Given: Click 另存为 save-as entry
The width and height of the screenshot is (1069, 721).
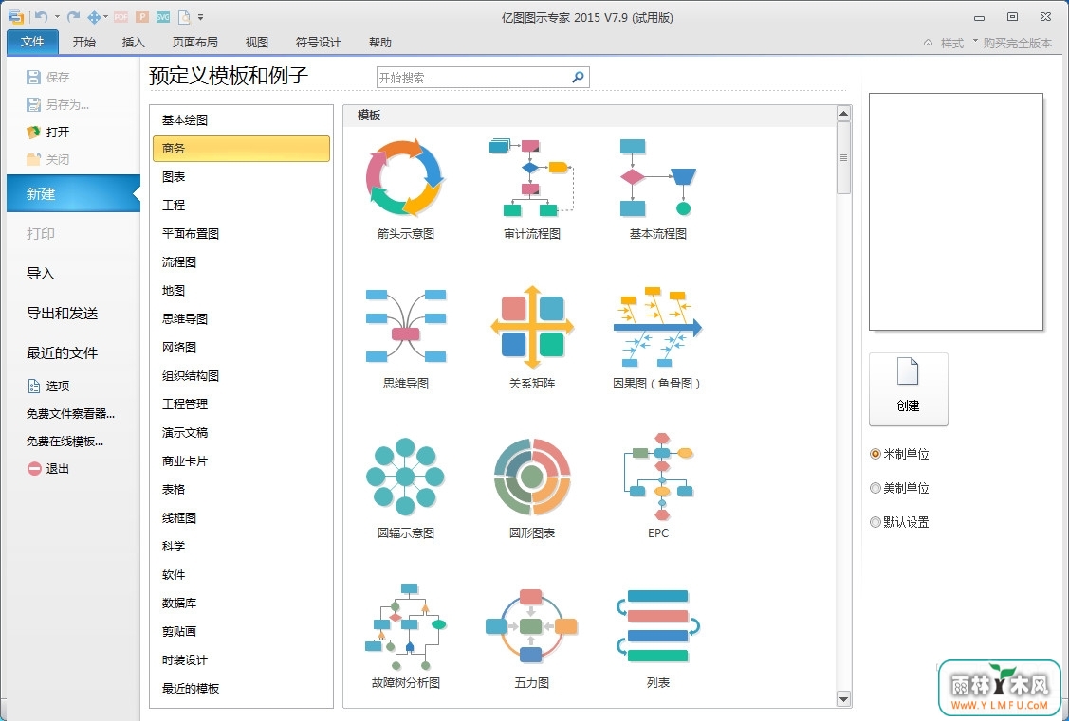Looking at the screenshot, I should click(x=57, y=105).
